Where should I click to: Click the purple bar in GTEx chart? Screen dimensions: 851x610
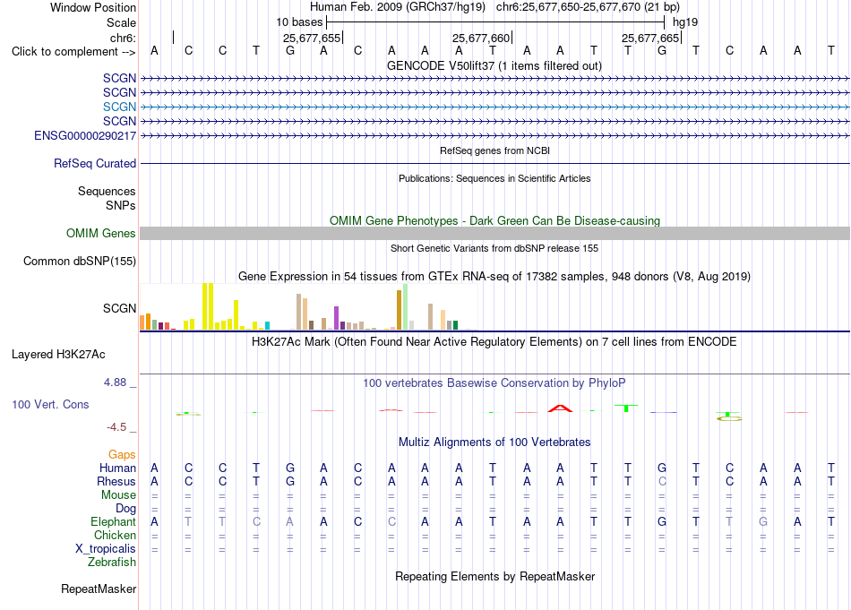click(x=337, y=318)
